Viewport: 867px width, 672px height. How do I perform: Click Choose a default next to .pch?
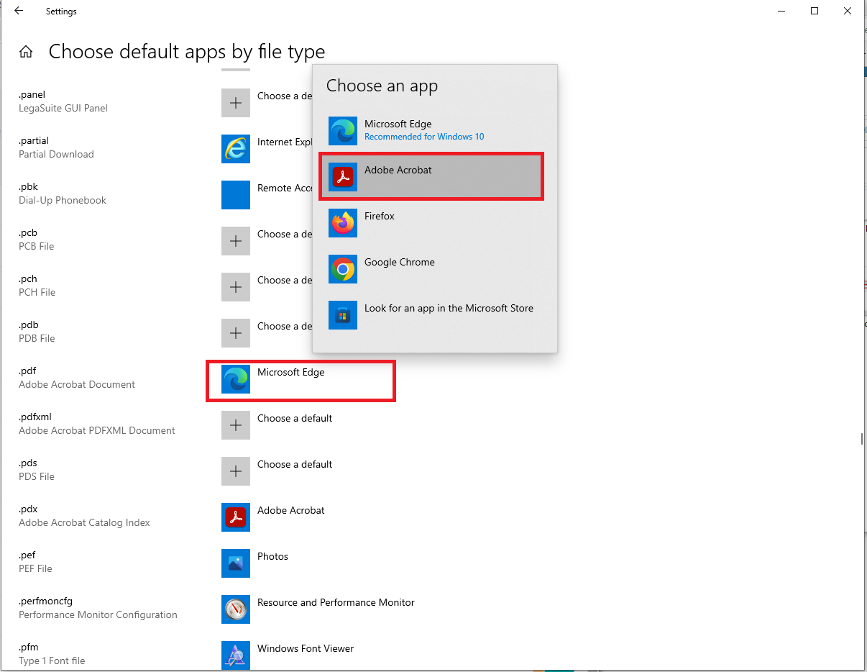pyautogui.click(x=284, y=280)
